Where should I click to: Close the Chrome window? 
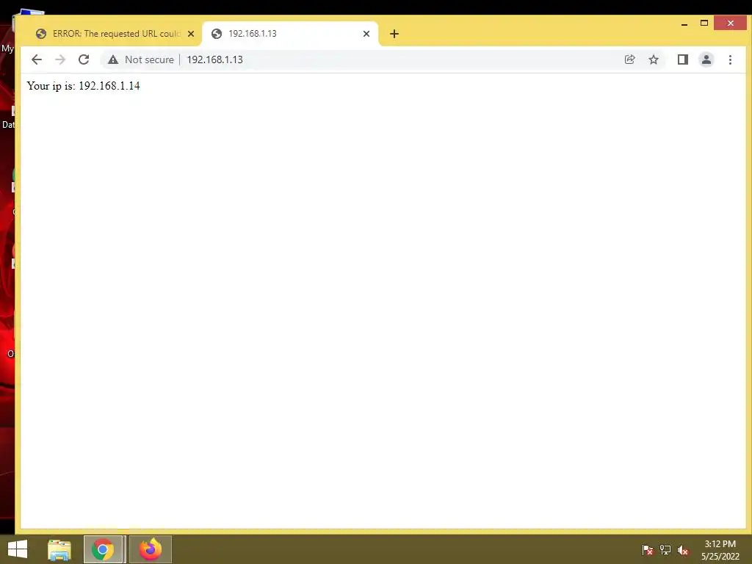pyautogui.click(x=731, y=23)
